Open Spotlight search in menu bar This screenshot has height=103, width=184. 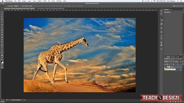[x=178, y=1]
